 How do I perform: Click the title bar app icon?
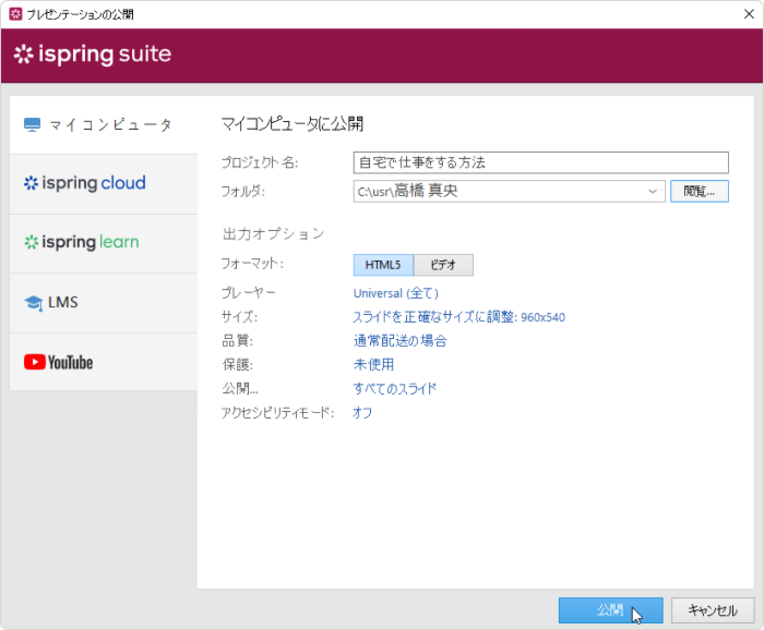coord(16,14)
